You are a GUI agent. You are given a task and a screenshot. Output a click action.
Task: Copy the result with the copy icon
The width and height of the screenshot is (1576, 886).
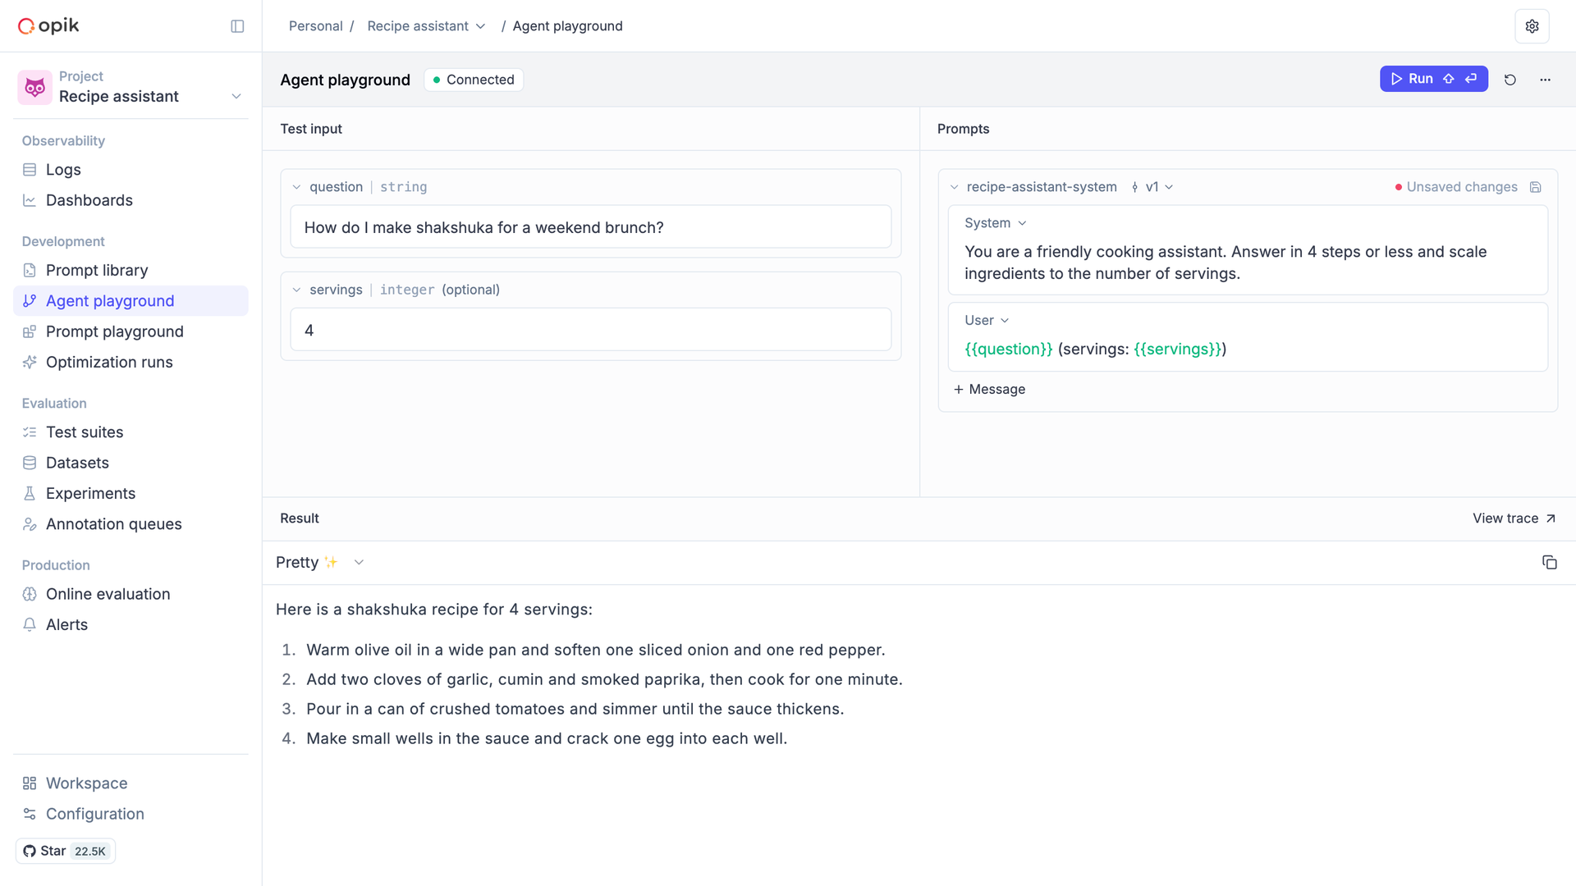[1549, 563]
